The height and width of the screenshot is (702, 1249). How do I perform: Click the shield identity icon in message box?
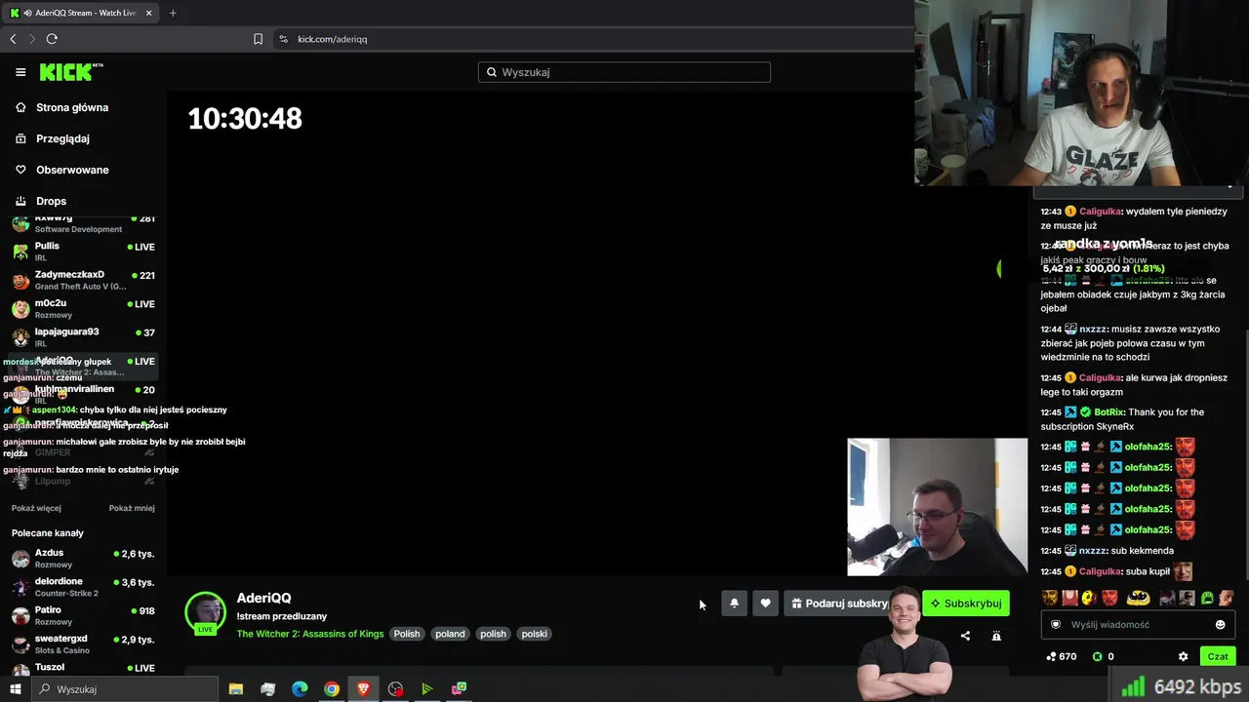(x=1055, y=625)
